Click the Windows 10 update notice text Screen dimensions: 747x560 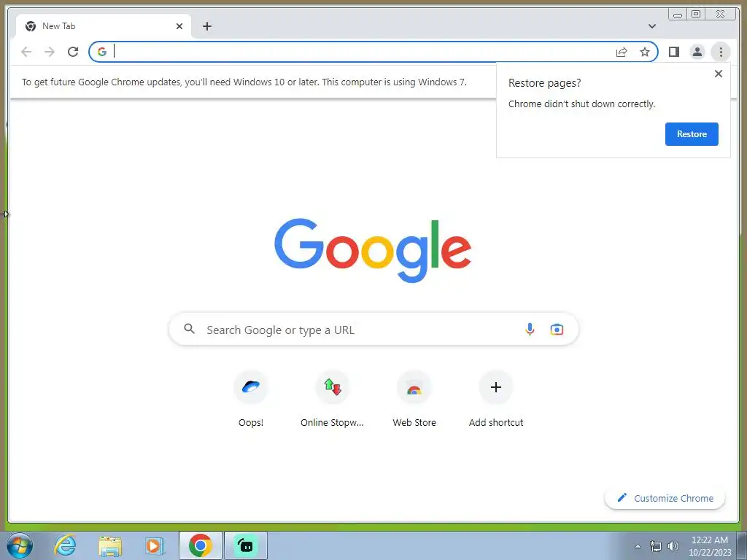(x=244, y=82)
